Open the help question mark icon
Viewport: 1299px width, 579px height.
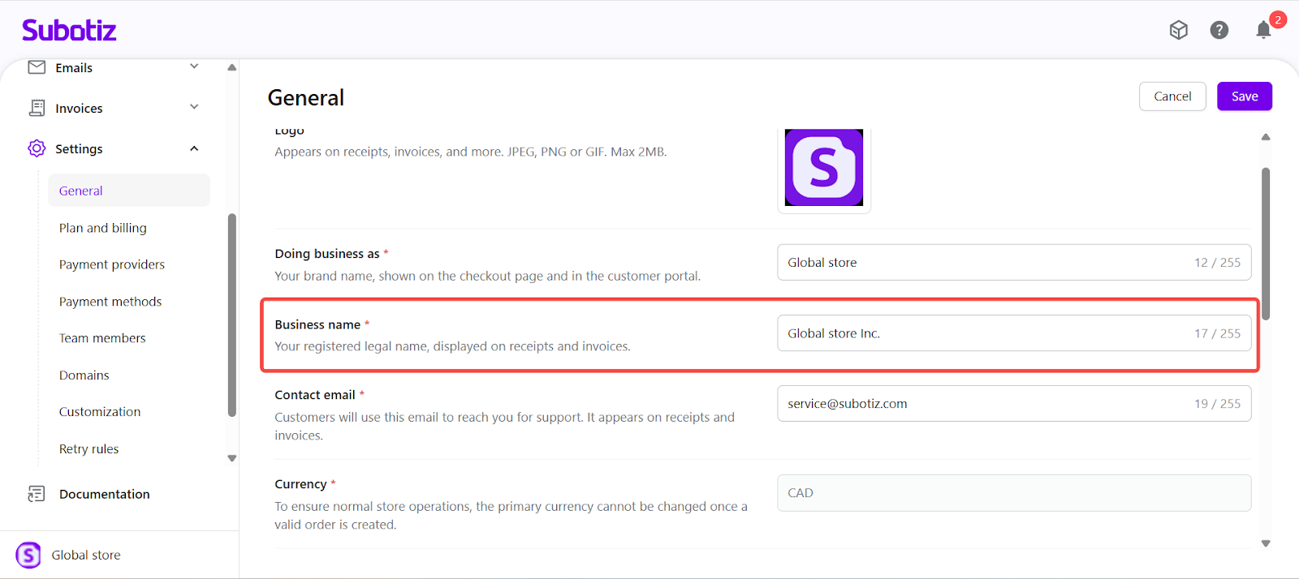tap(1219, 30)
